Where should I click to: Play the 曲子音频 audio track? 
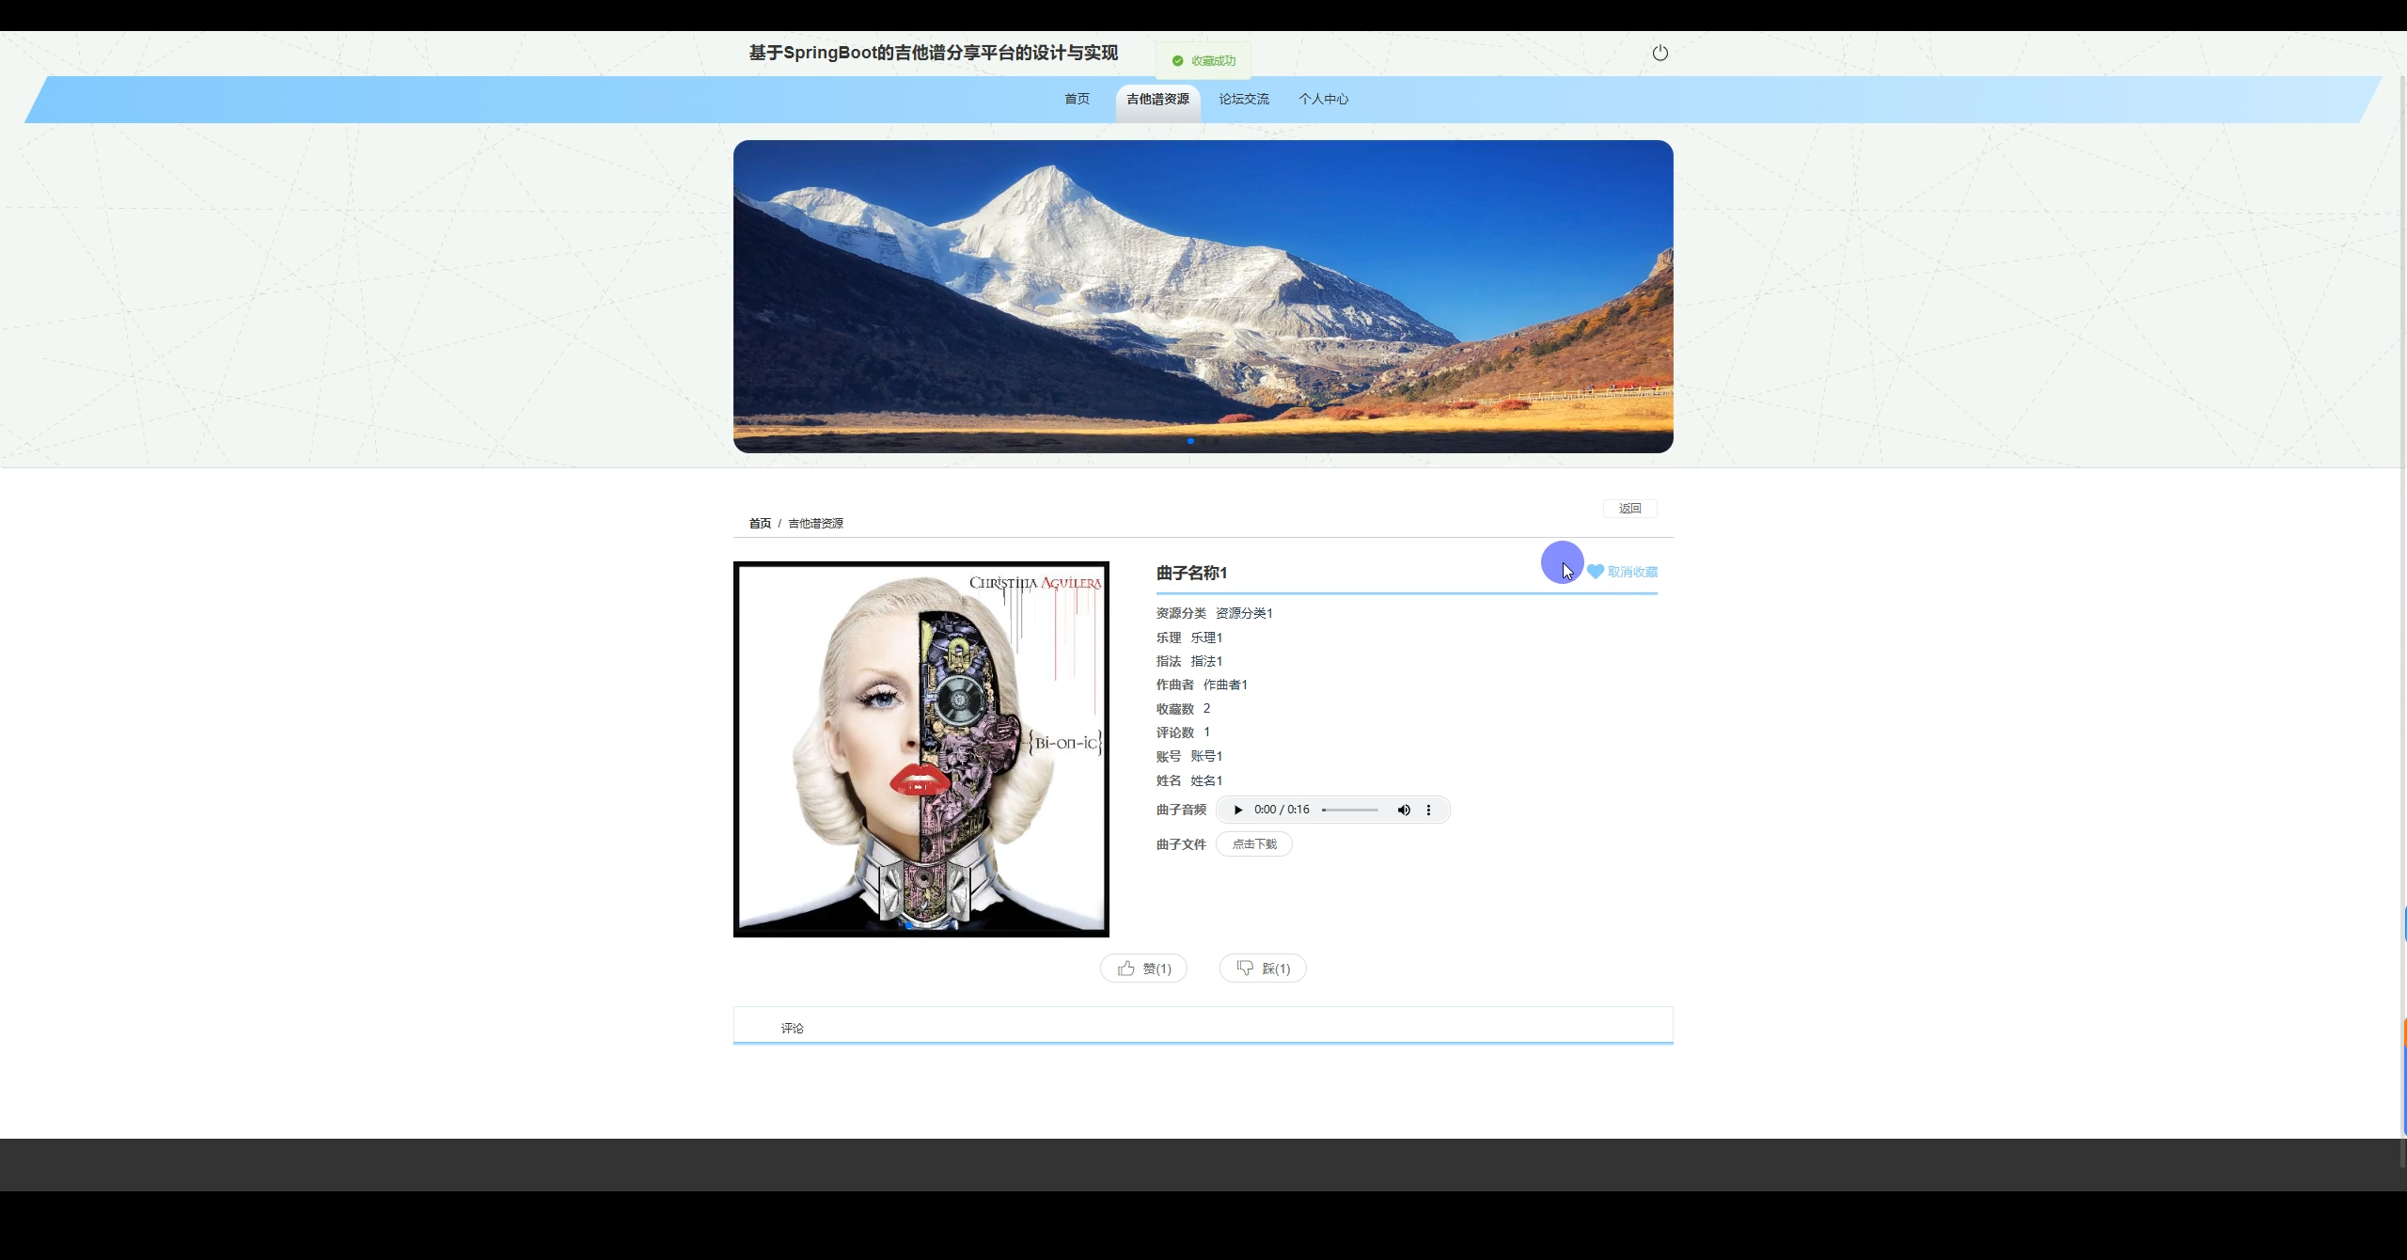point(1237,810)
